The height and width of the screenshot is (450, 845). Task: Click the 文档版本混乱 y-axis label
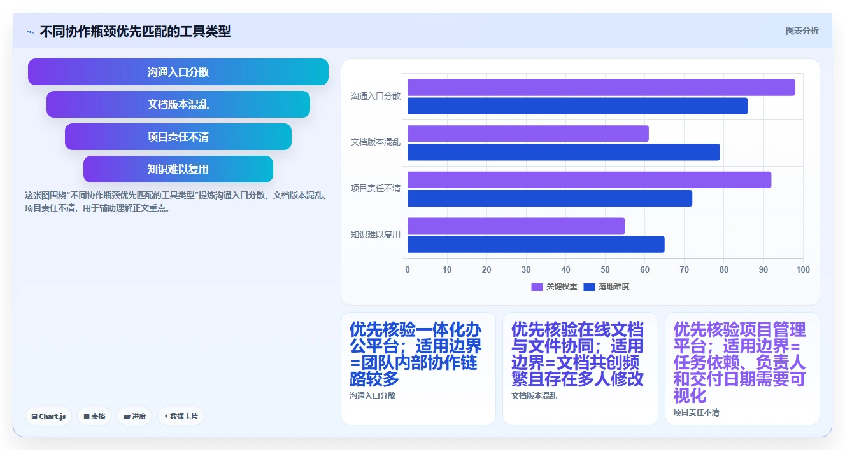coord(376,142)
